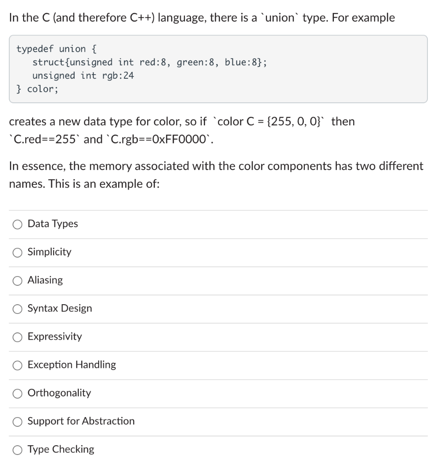Click the Simplicity label text
Screen dimensions: 433x472
[x=49, y=252]
